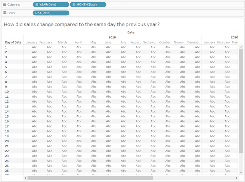Click the horizontal scrollbar right arrow
The width and height of the screenshot is (245, 182).
point(237,178)
